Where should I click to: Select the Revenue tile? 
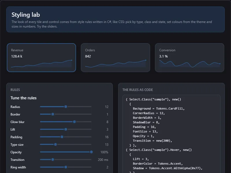(41, 58)
